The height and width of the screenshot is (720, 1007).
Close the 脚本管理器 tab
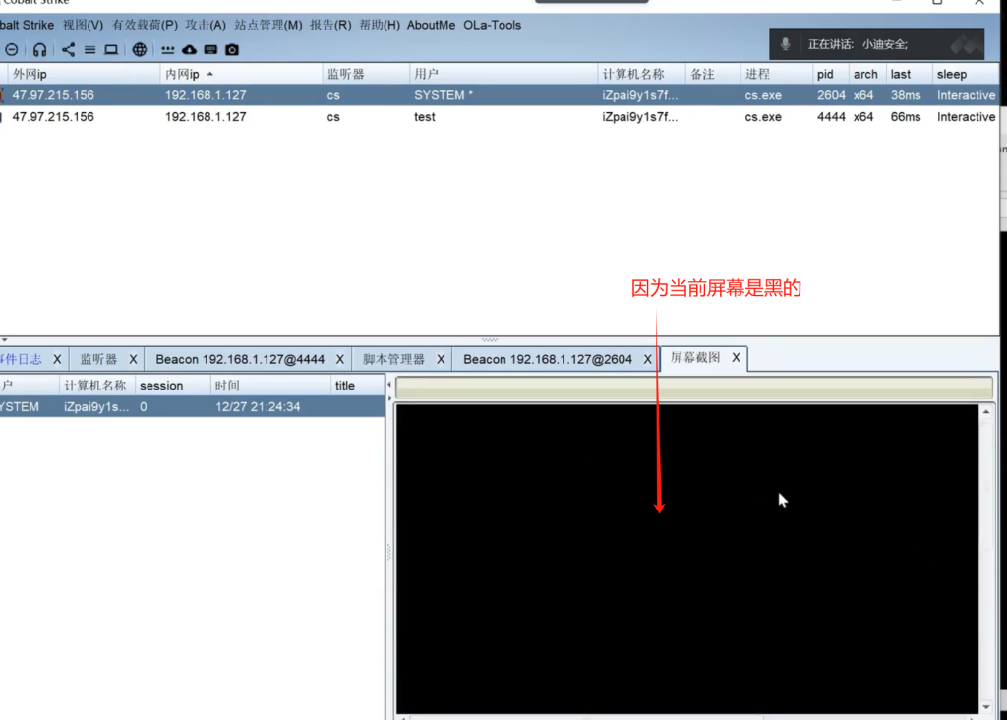pyautogui.click(x=441, y=359)
